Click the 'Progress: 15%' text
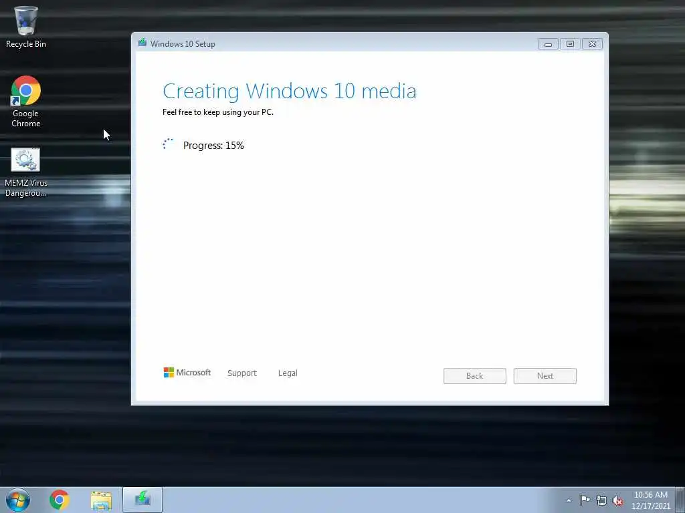 (213, 145)
